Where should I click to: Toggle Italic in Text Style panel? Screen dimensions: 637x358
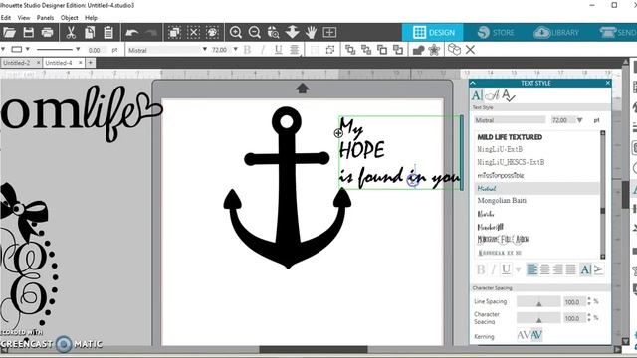pyautogui.click(x=494, y=269)
